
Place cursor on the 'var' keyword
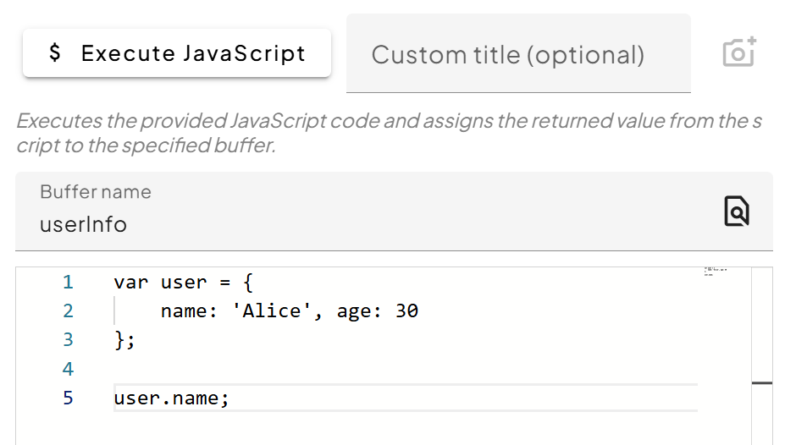pyautogui.click(x=130, y=282)
